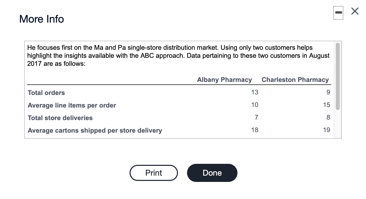Click the Total store deliveries row label
Image resolution: width=366 pixels, height=199 pixels.
tap(60, 118)
